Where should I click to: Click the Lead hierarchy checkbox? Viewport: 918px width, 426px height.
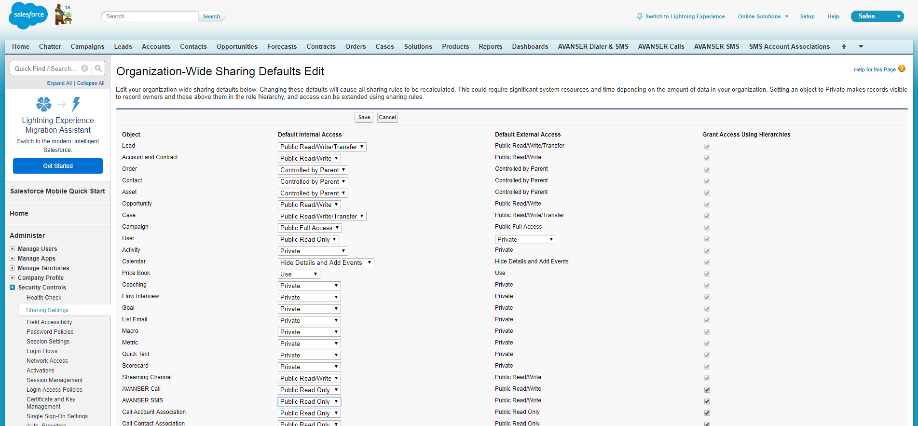pyautogui.click(x=707, y=147)
